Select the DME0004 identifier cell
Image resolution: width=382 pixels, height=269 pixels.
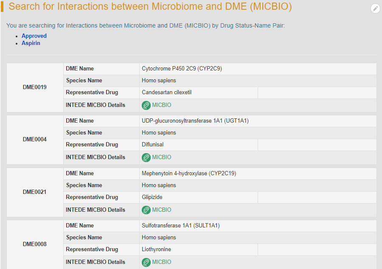(x=35, y=140)
